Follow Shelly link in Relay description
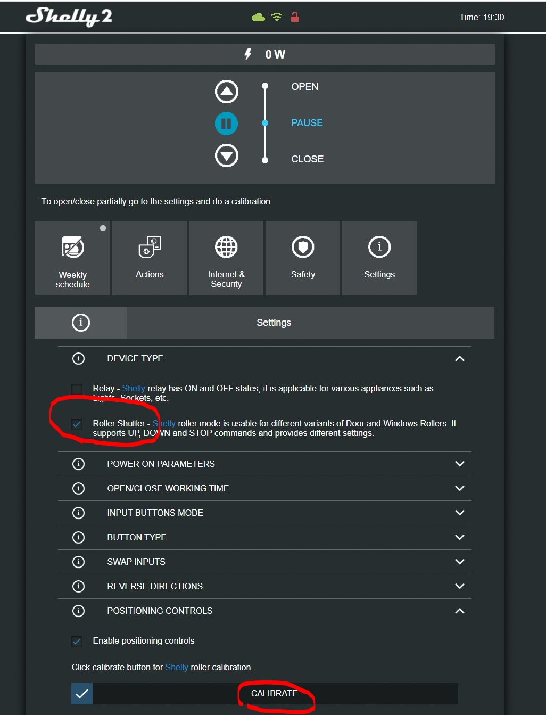Viewport: 546px width, 715px height. coord(134,388)
